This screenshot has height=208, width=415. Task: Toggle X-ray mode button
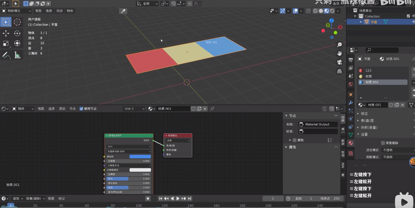[x=308, y=11]
